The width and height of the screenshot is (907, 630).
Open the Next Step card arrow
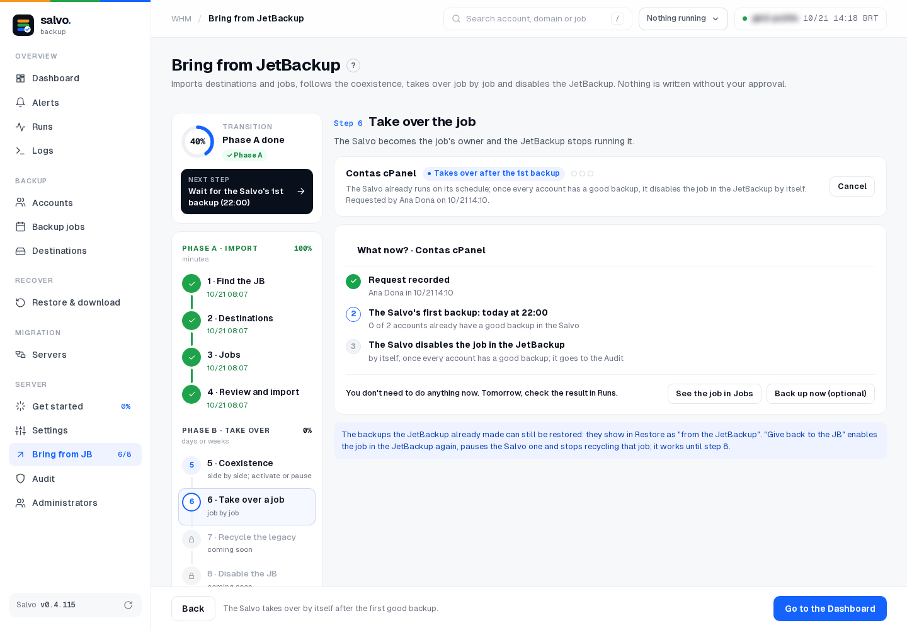click(301, 192)
